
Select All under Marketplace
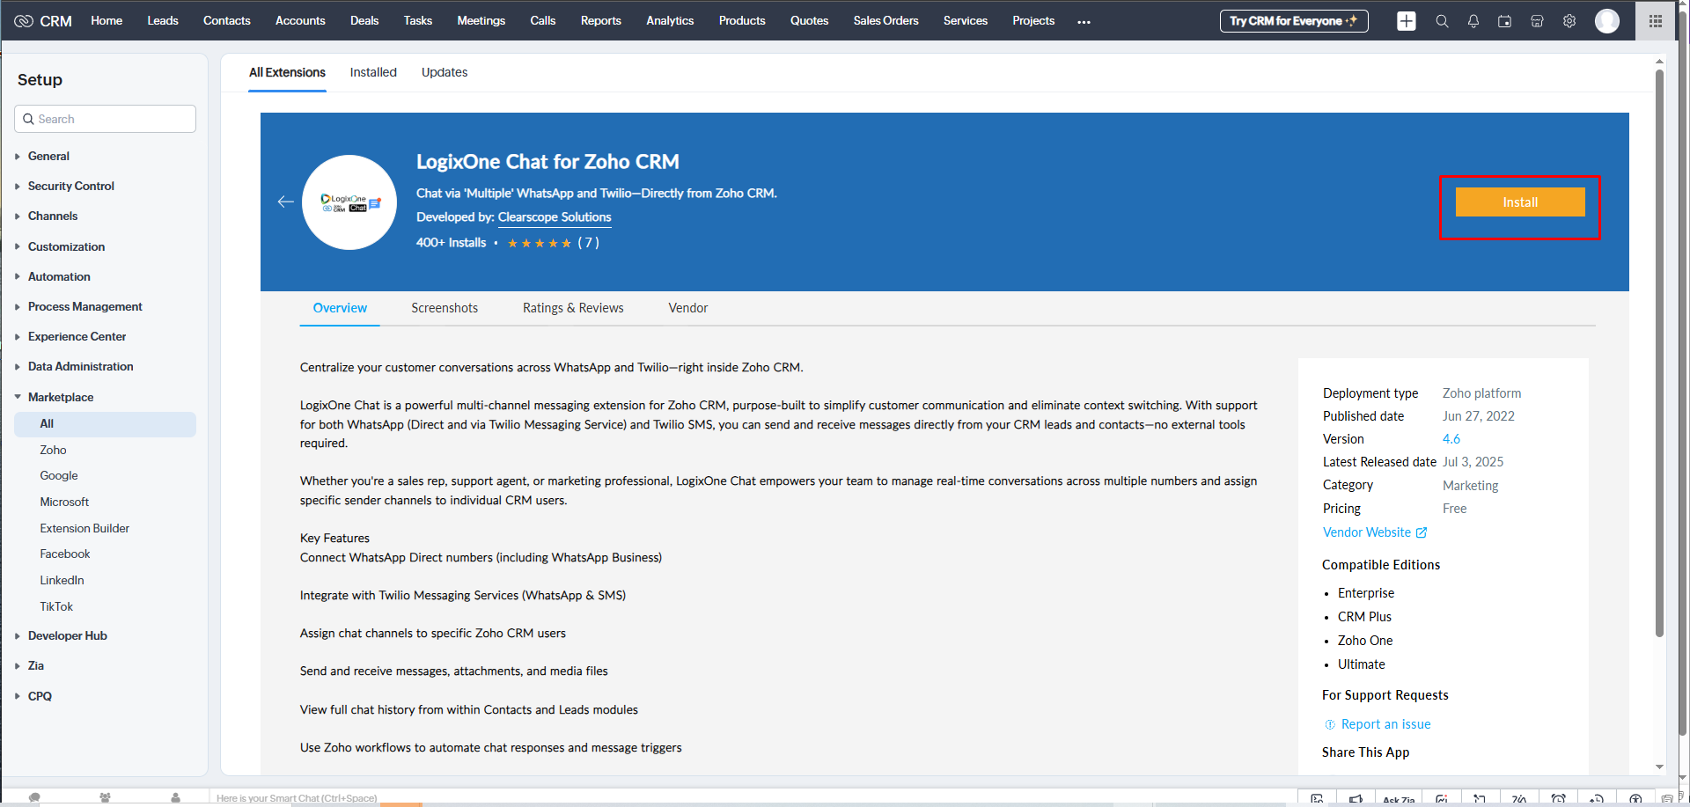[x=105, y=424]
